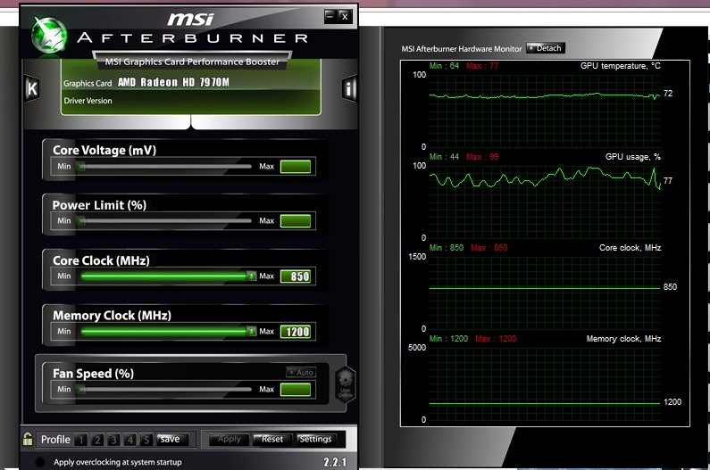The image size is (710, 470).
Task: Click the Core clock graph
Action: [545, 293]
